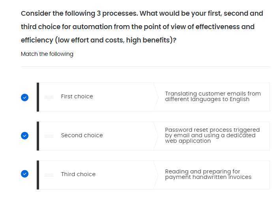279x197 pixels.
Task: Click the blue checkmark beside First choice
Action: (25, 98)
